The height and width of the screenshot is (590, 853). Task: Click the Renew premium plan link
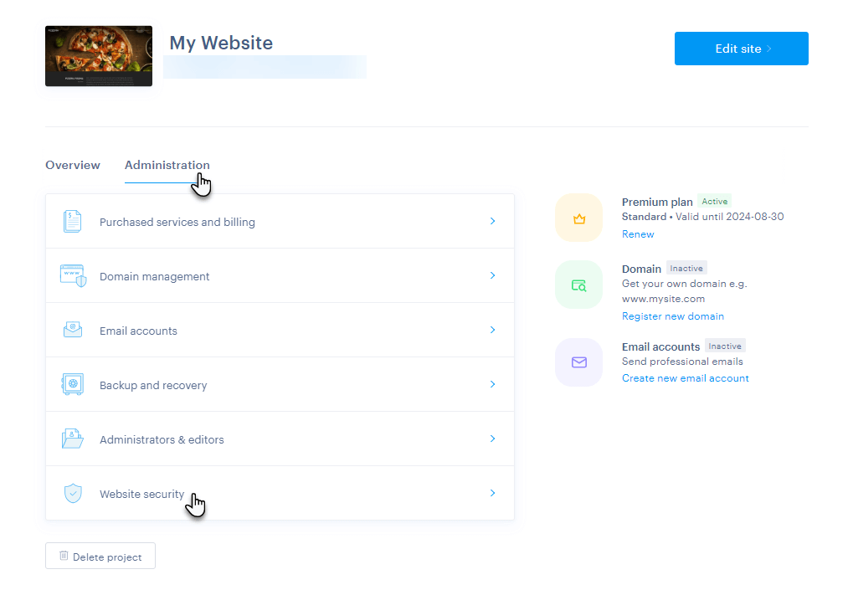[x=638, y=234]
